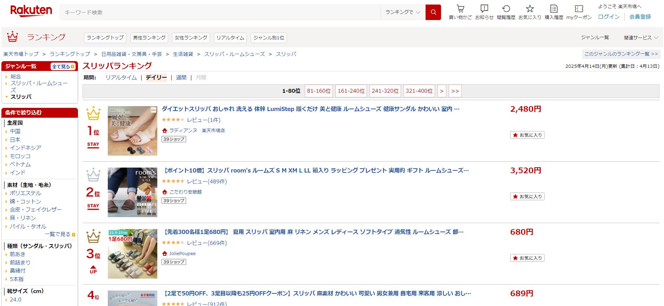
Task: Add the 3,520円 item to お気に入り
Action: pos(527,196)
